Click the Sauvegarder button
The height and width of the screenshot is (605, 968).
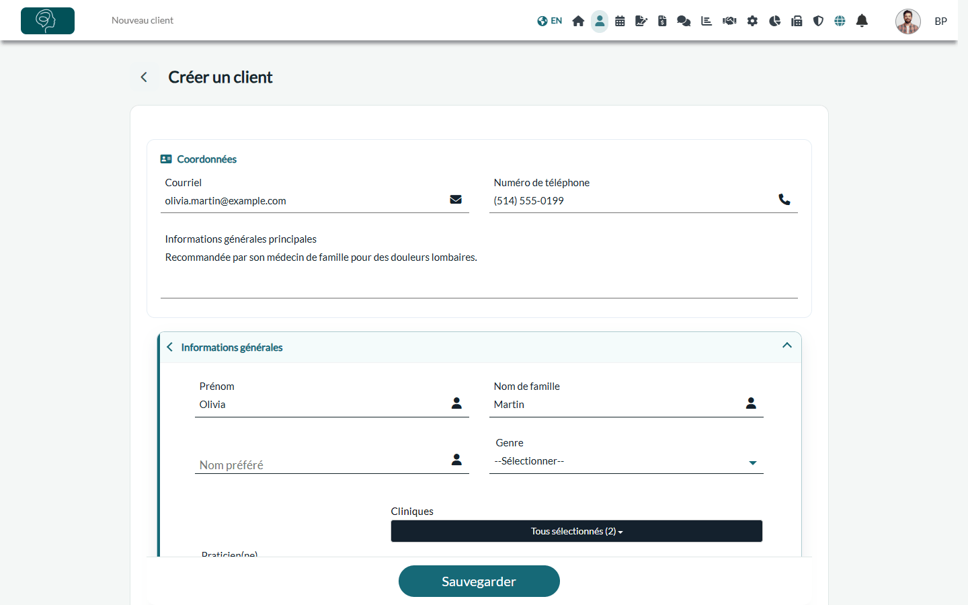tap(479, 581)
